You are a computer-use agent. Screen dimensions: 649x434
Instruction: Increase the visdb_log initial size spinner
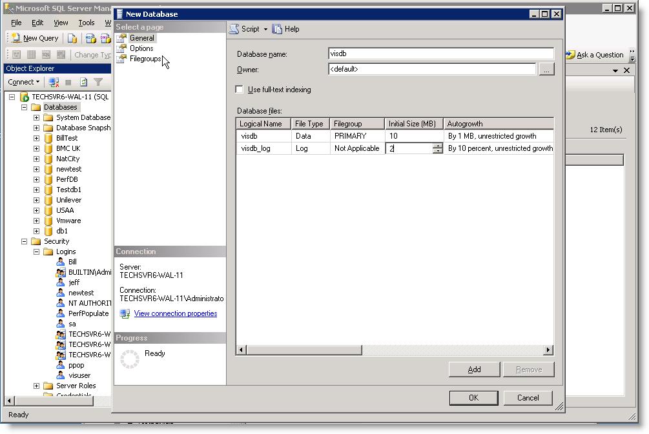pos(437,146)
